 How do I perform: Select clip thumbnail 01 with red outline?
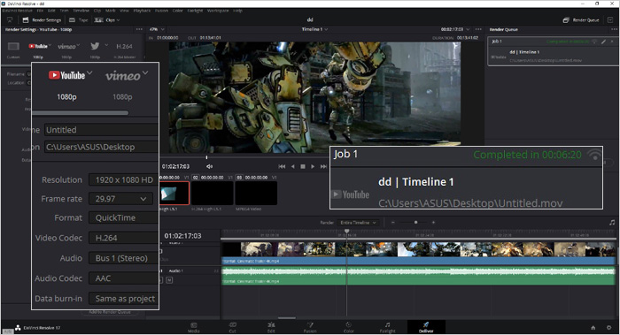(174, 193)
